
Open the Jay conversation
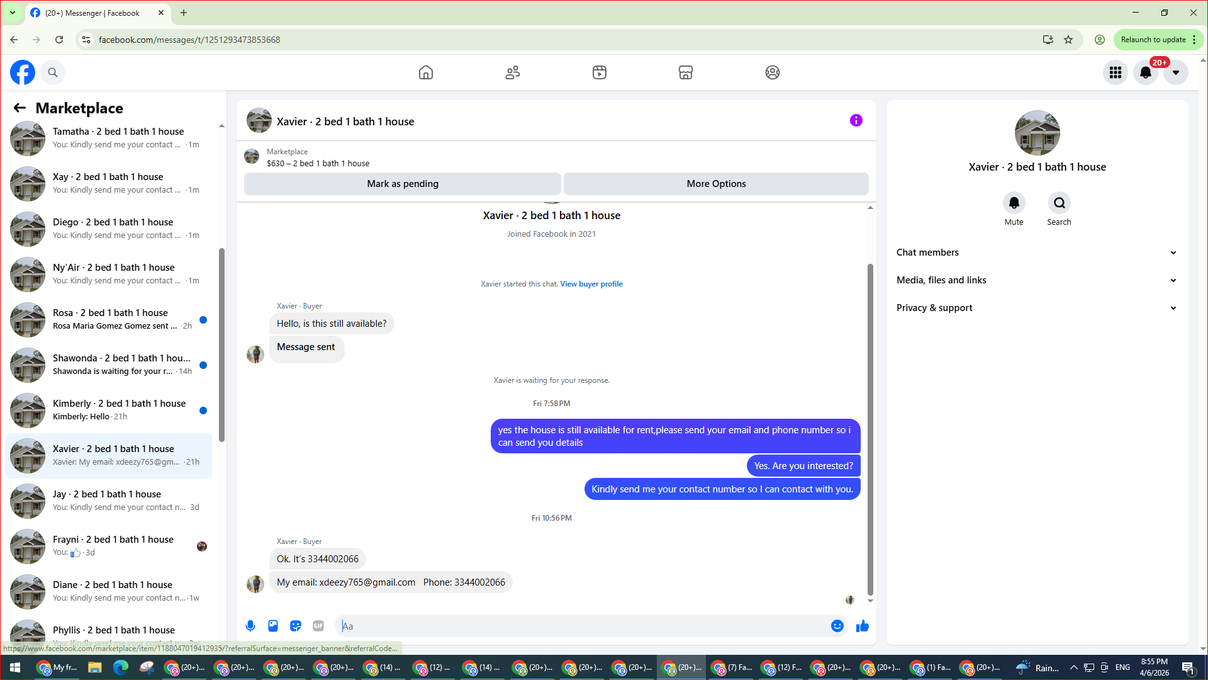[109, 501]
